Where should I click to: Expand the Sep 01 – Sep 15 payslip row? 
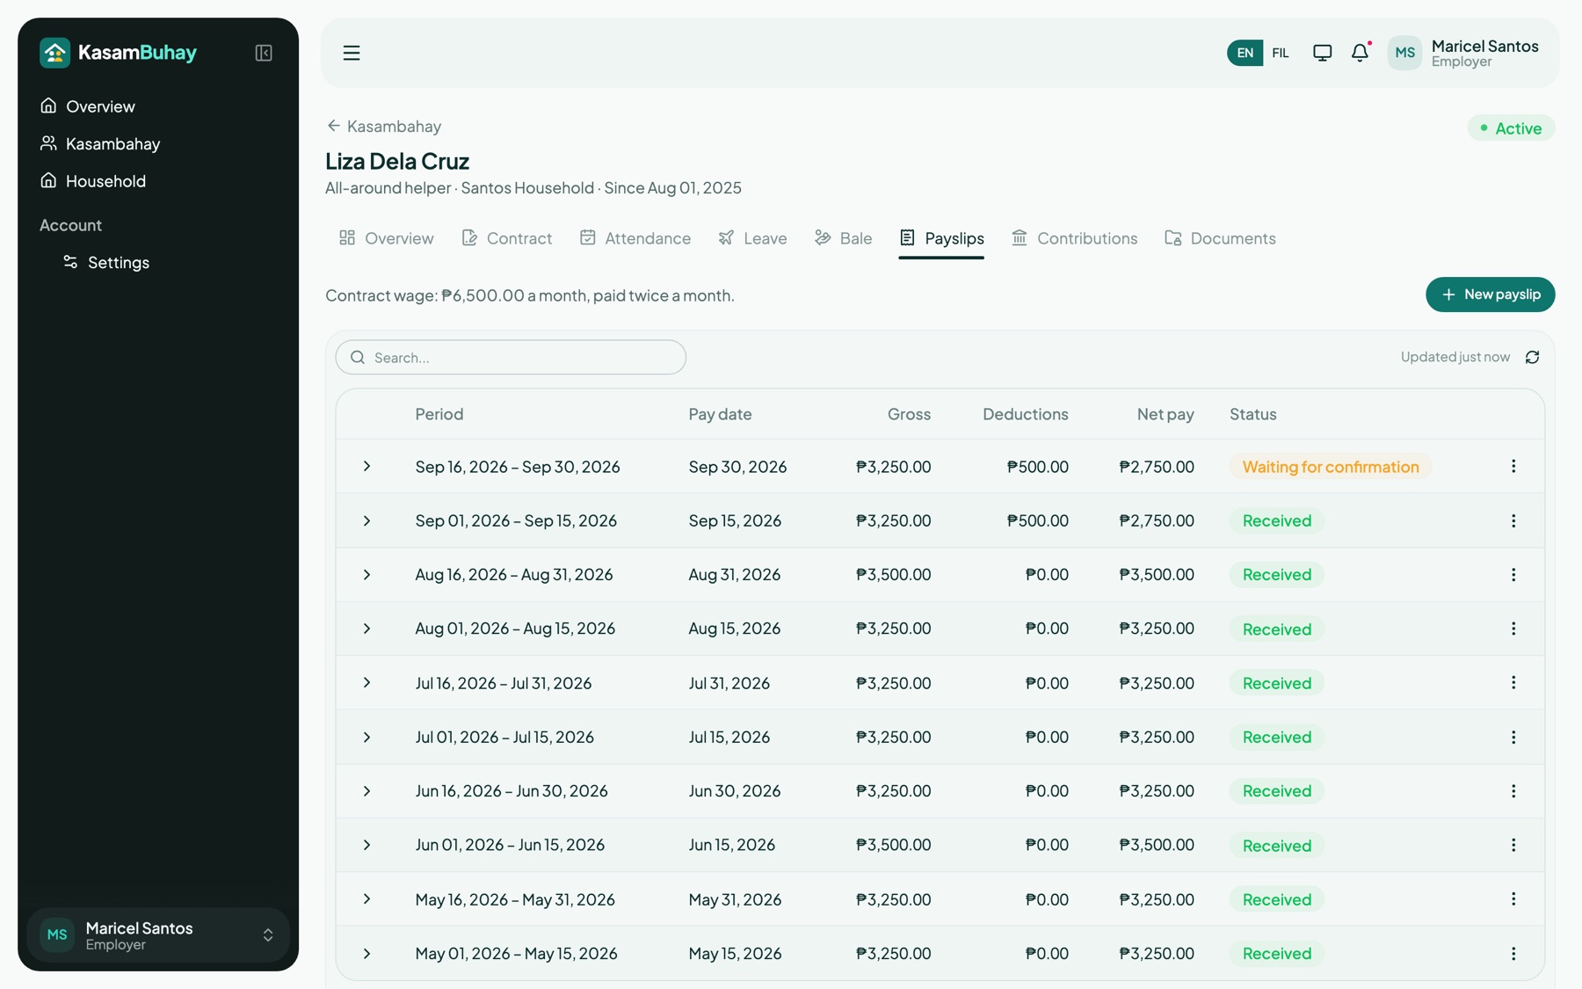pyautogui.click(x=366, y=520)
